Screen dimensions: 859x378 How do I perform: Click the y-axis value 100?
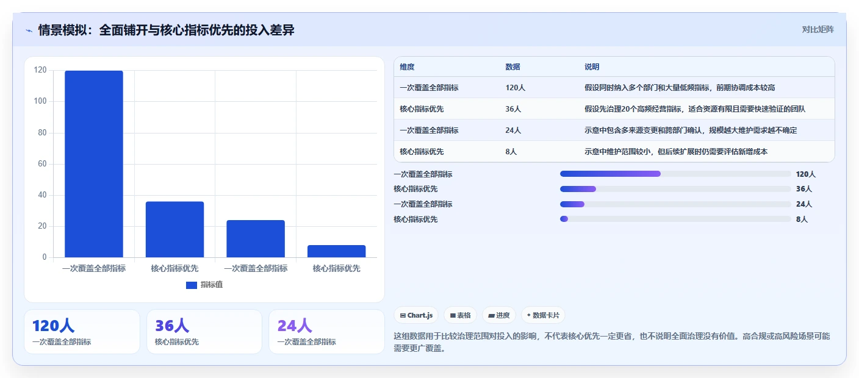40,102
